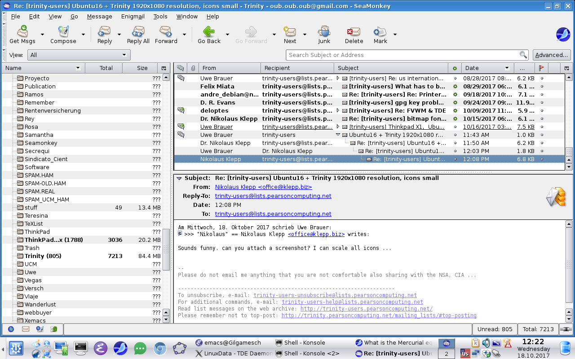Open folder pane column picker
Image resolution: width=575 pixels, height=359 pixels.
click(164, 68)
